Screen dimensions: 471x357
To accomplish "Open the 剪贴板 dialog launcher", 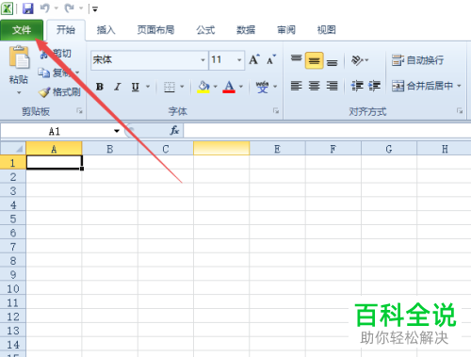I will tap(79, 111).
